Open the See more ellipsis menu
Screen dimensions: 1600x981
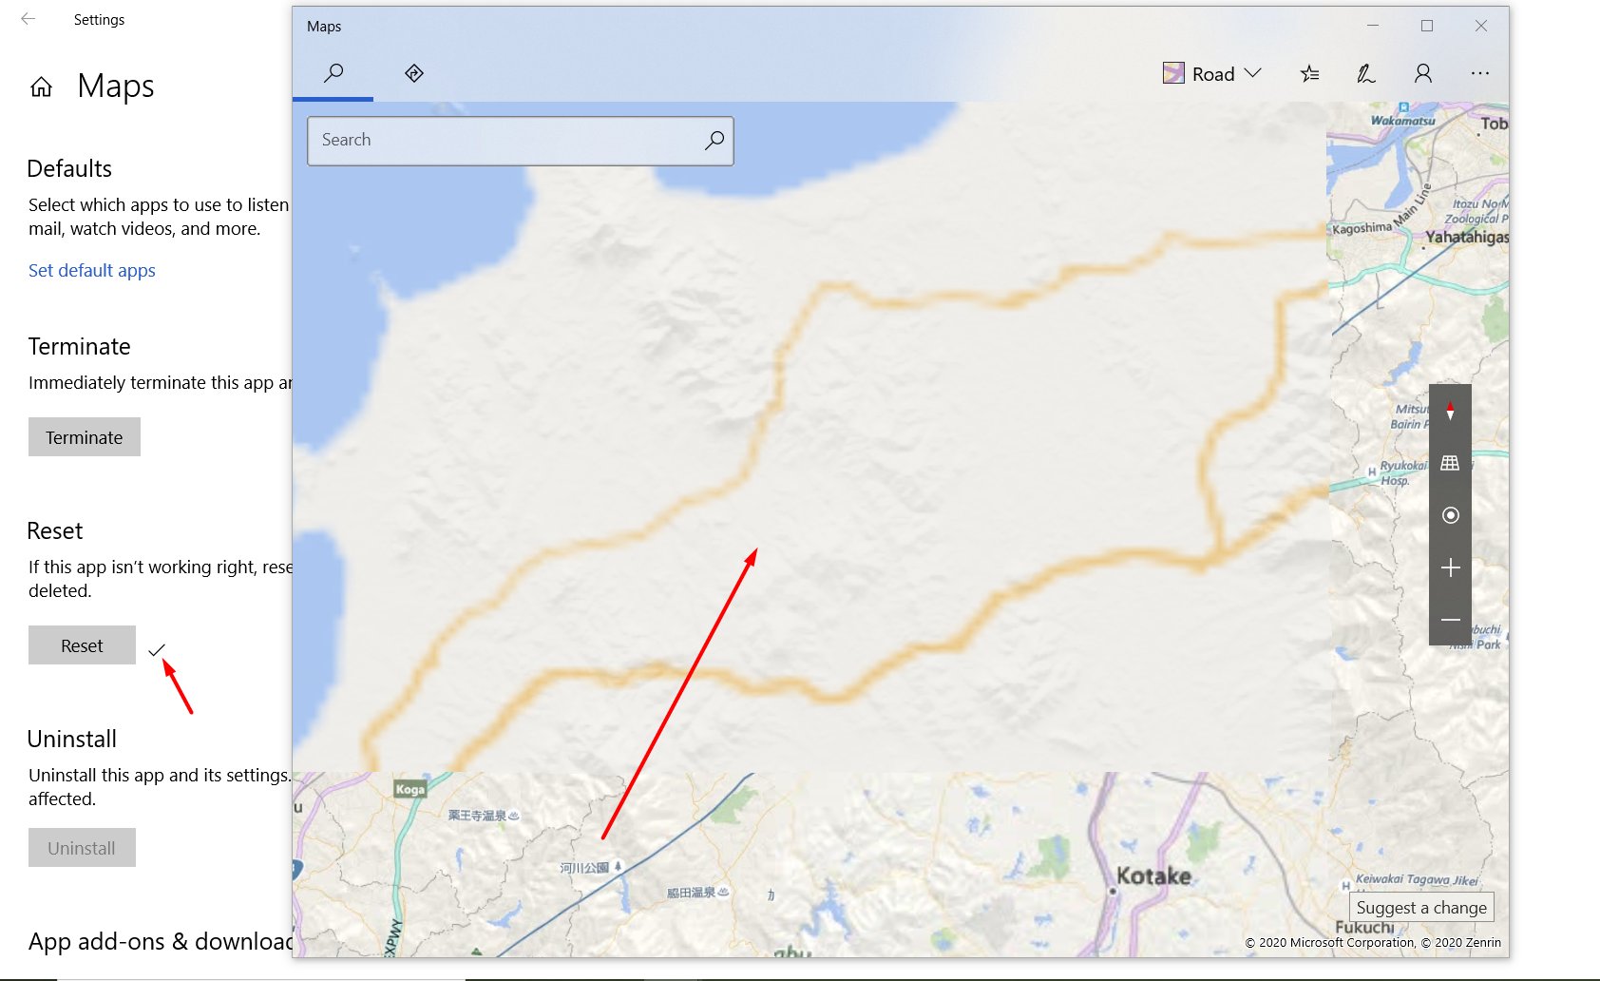[1479, 73]
